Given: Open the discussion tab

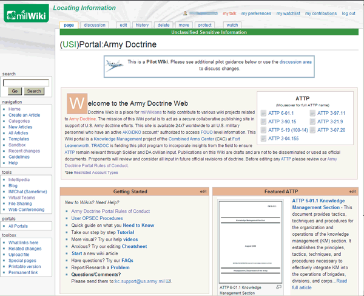Looking at the screenshot, I should [95, 25].
